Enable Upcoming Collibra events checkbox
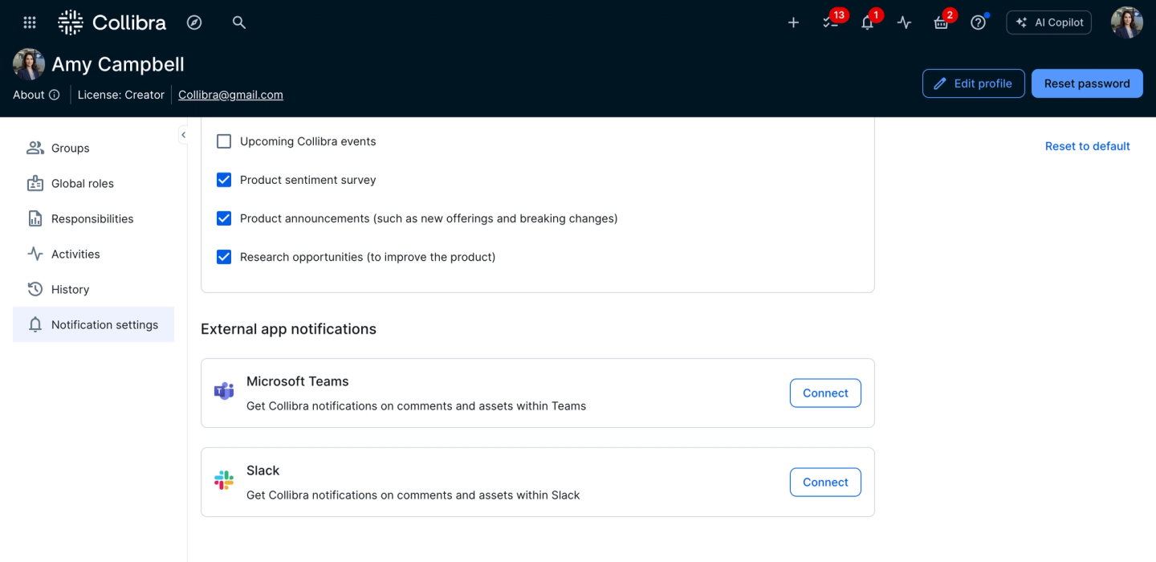The image size is (1156, 562). pos(224,141)
